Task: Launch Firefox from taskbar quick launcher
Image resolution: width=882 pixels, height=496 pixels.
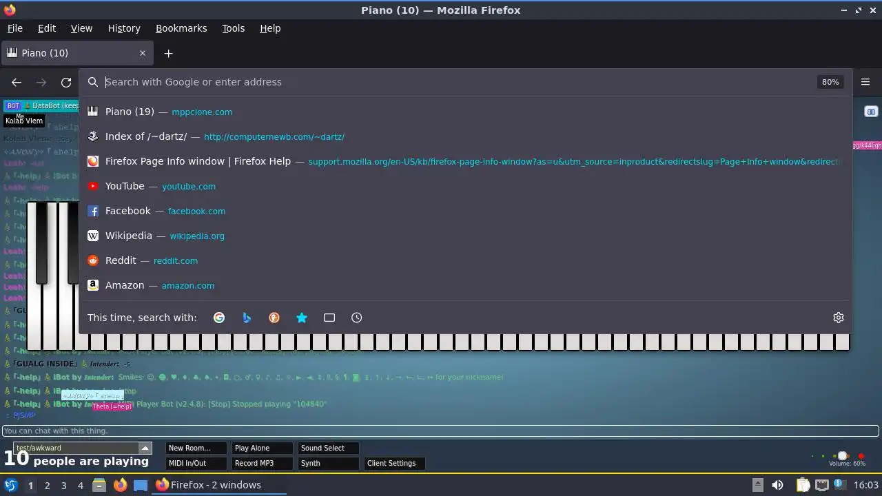Action: click(x=120, y=485)
